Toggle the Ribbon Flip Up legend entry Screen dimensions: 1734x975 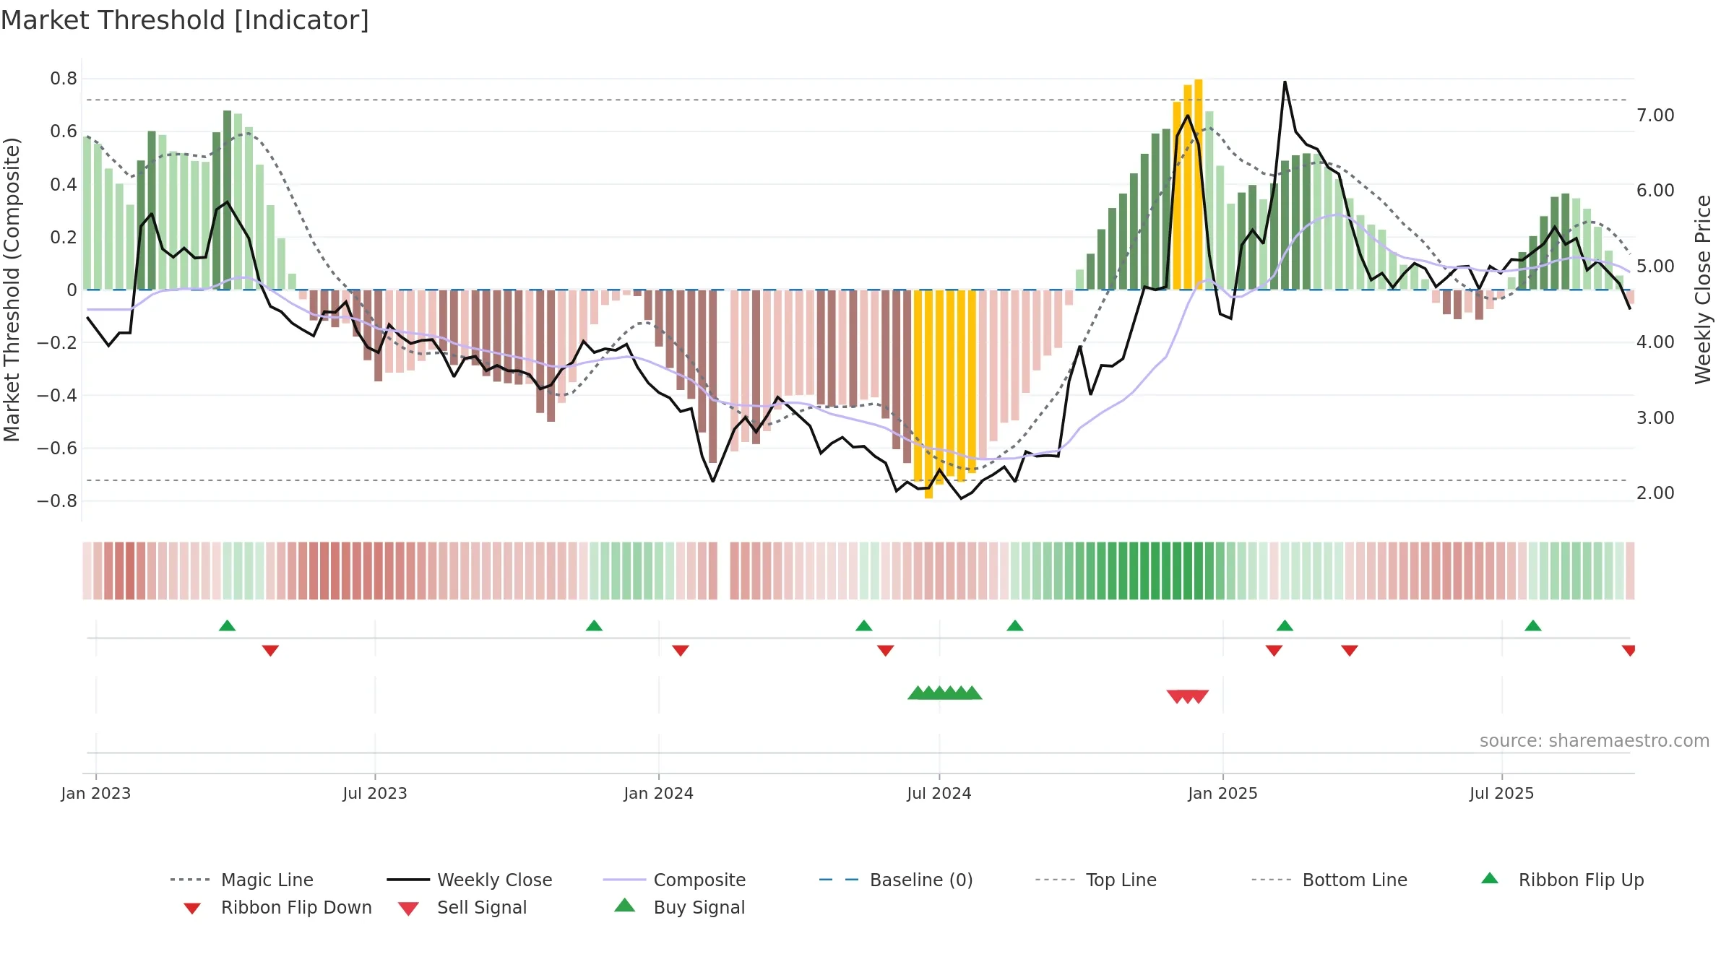coord(1563,880)
